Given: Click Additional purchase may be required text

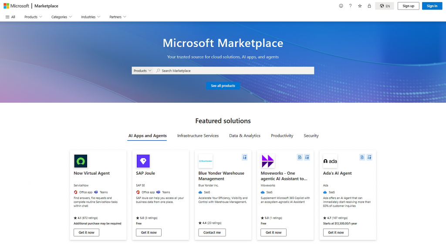Looking at the screenshot, I should 97,223.
